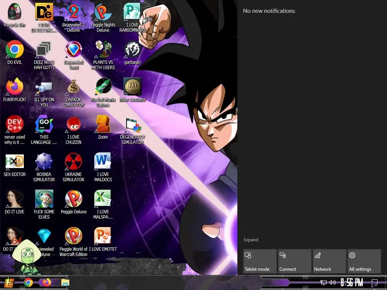The image size is (387, 290).
Task: Expand the quick actions list
Action: [251, 240]
